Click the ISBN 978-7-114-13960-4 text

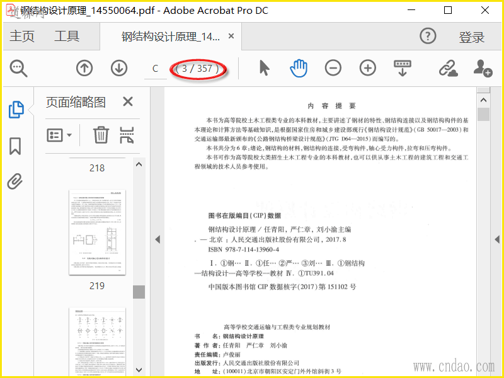[244, 249]
